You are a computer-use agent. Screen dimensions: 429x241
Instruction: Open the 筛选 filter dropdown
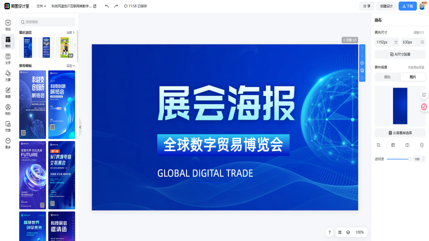click(70, 66)
